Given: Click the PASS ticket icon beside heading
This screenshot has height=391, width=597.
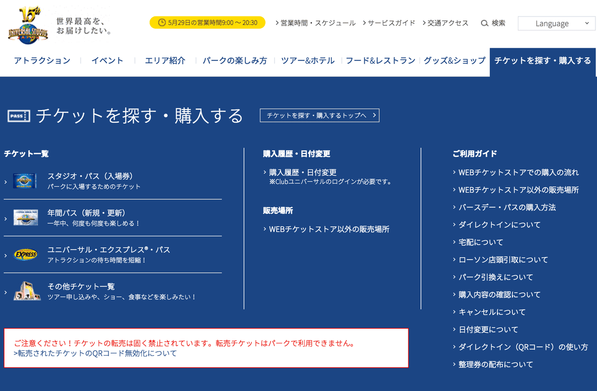Looking at the screenshot, I should (x=19, y=117).
